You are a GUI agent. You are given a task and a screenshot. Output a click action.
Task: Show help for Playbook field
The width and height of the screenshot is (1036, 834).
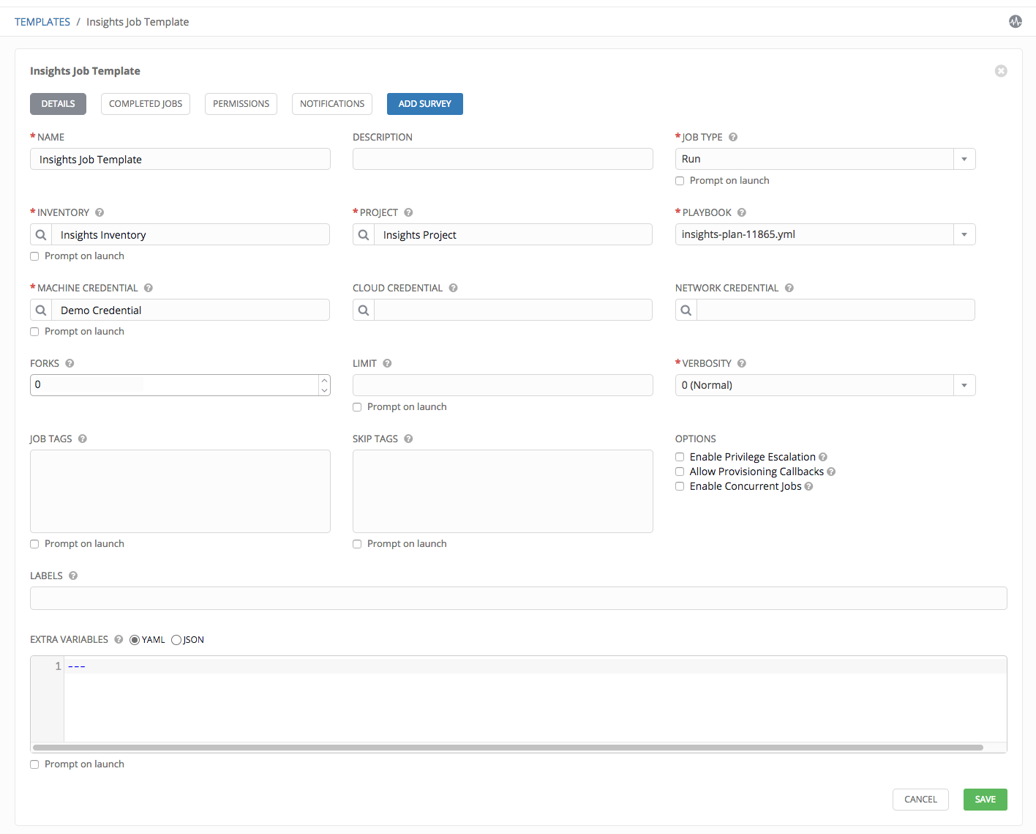click(x=742, y=212)
